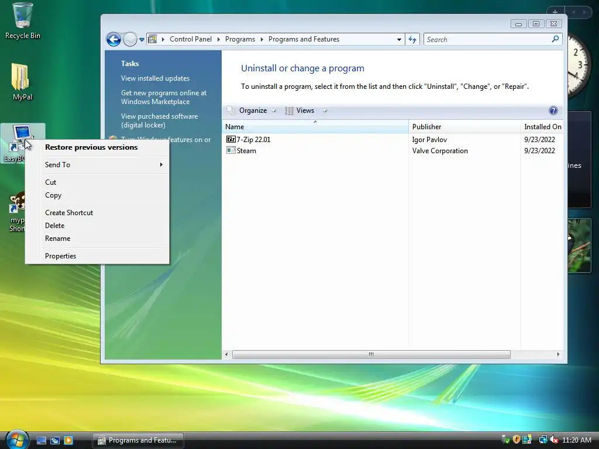Image resolution: width=599 pixels, height=449 pixels.
Task: Open the Organize dropdown menu
Action: [252, 110]
